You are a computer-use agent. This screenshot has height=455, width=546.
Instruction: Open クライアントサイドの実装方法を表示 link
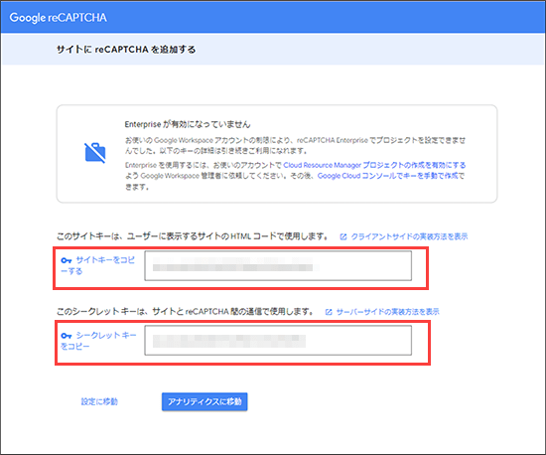tap(409, 236)
